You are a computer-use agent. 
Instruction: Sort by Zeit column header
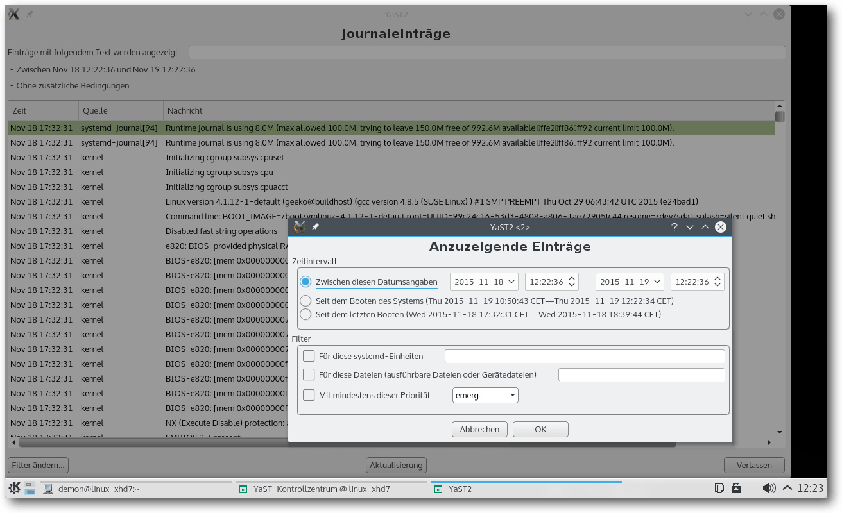click(x=43, y=110)
